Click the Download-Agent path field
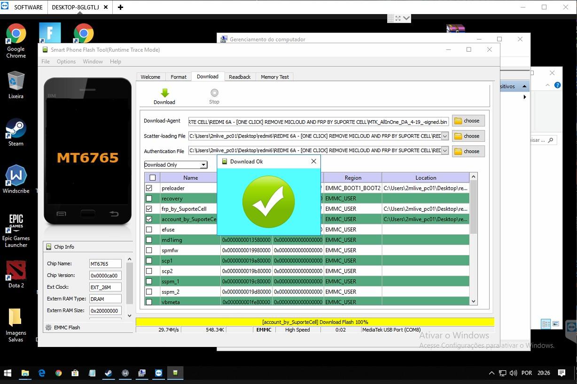577x384 pixels. 319,122
